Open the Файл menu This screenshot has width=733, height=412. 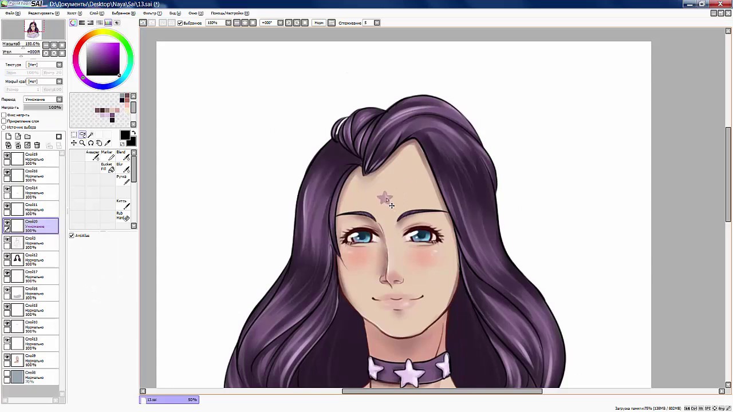(x=13, y=13)
